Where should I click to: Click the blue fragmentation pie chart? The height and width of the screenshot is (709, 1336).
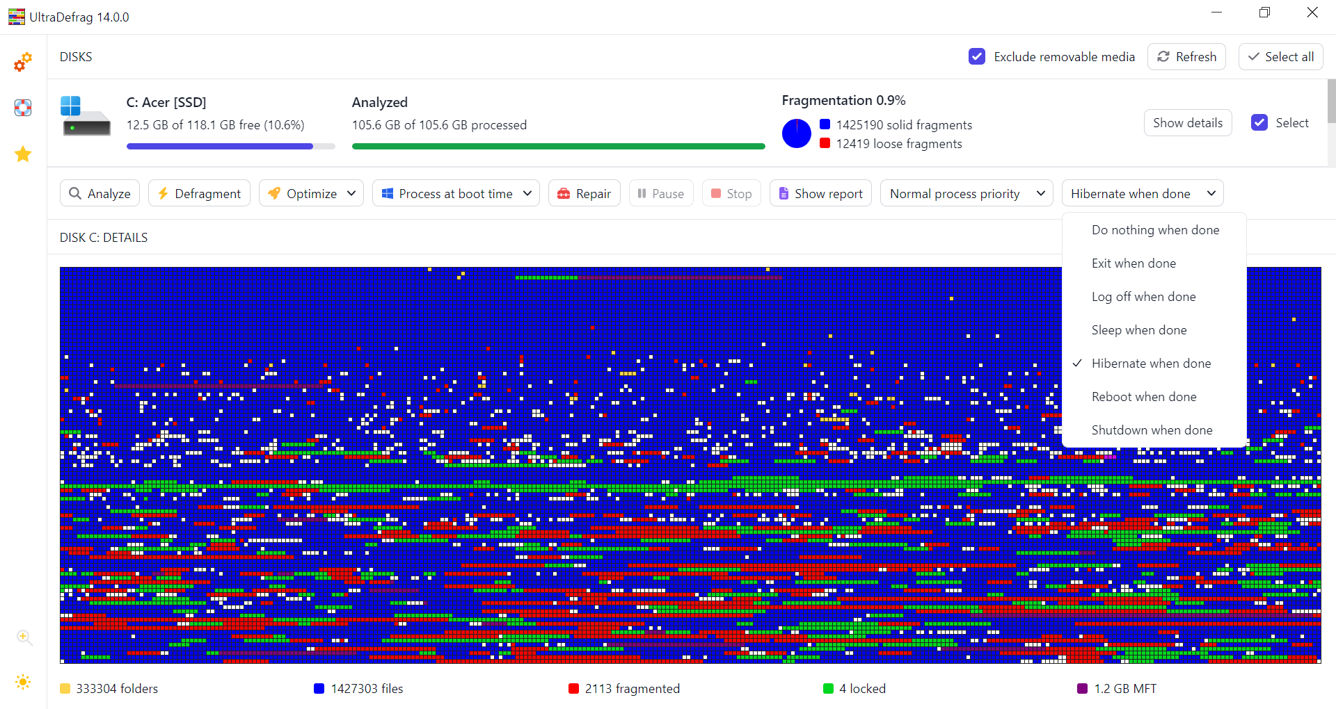[797, 133]
